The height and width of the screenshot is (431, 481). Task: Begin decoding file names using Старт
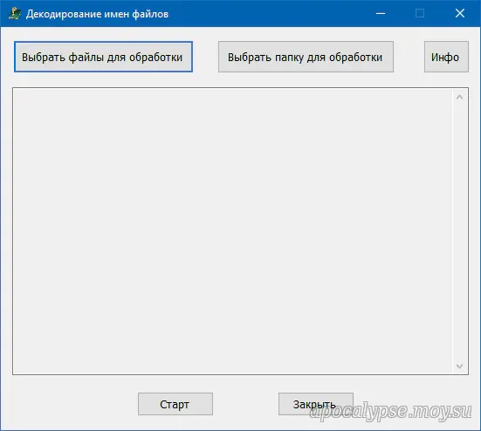pyautogui.click(x=175, y=404)
